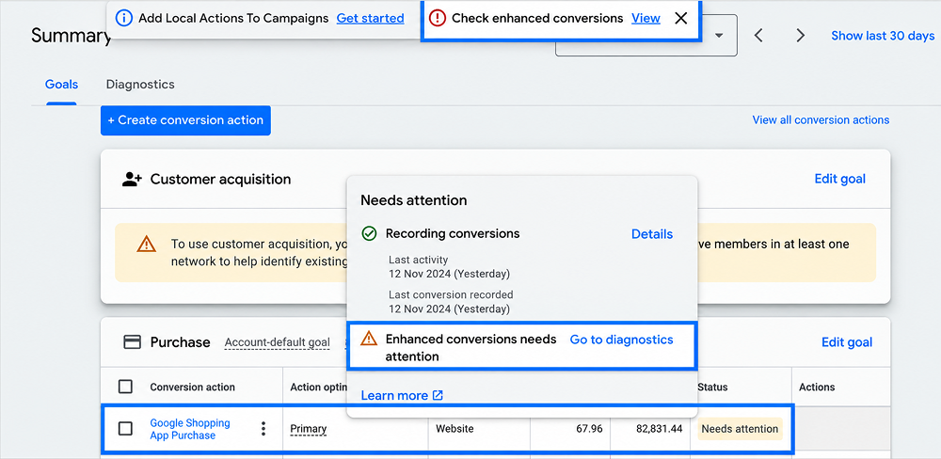Click the red alert icon beside Check enhanced conversions

pos(438,19)
